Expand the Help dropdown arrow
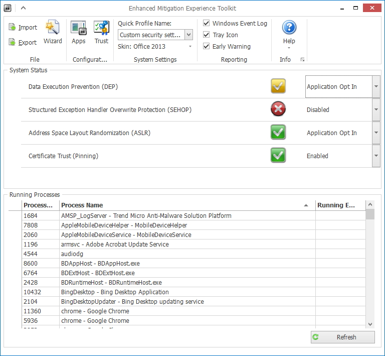Image resolution: width=385 pixels, height=356 pixels. click(x=289, y=48)
